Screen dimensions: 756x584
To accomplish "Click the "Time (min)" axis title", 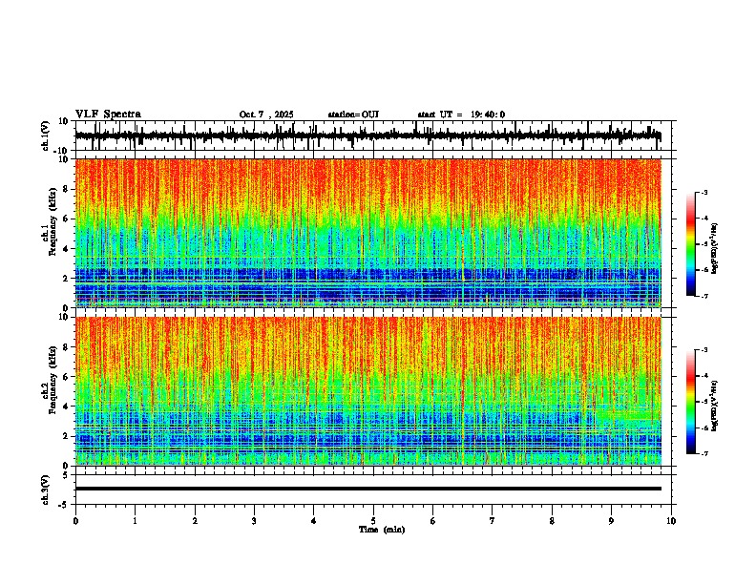I will [382, 530].
